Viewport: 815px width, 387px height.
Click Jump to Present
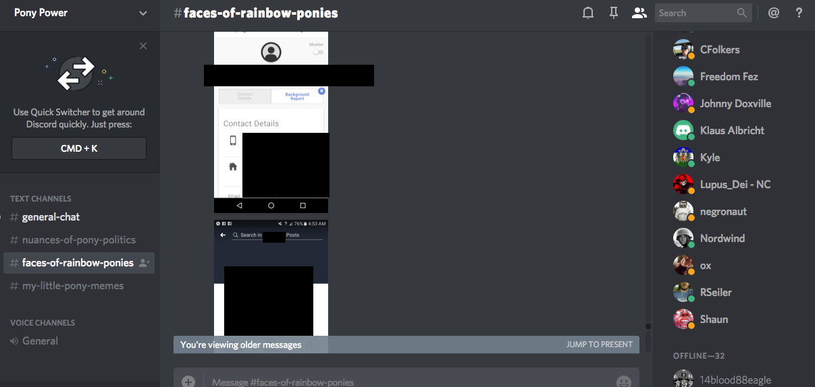click(599, 345)
